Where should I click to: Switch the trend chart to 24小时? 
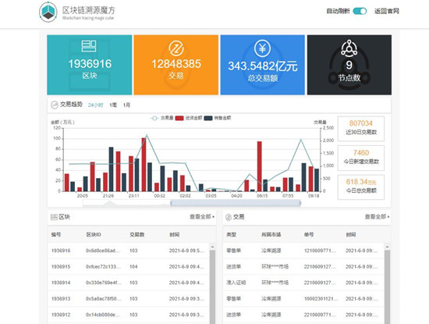click(x=95, y=105)
